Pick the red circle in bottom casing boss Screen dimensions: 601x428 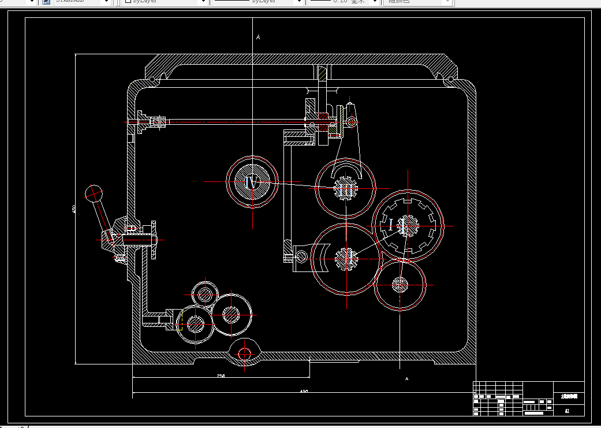pos(245,353)
